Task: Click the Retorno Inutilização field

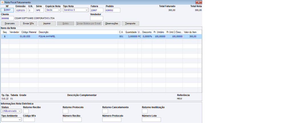Action: [145, 111]
